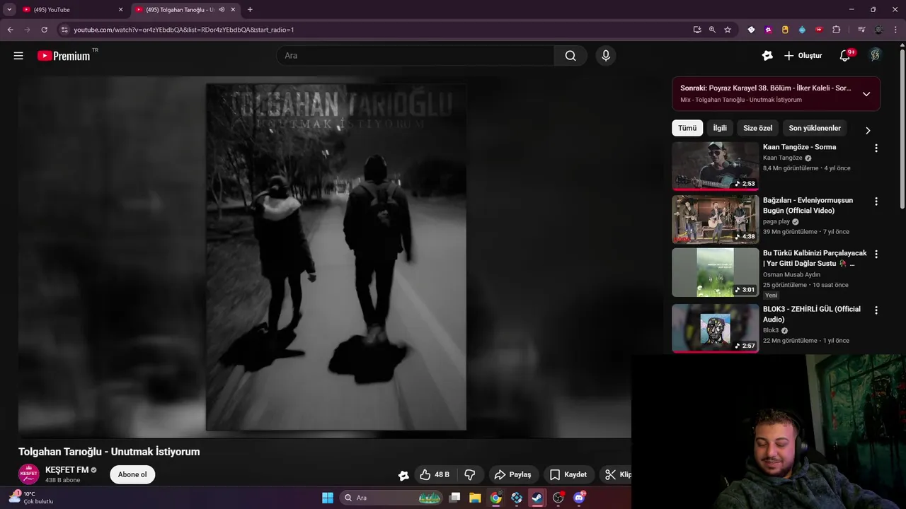Open the zoom magnifier in address bar

pyautogui.click(x=712, y=30)
